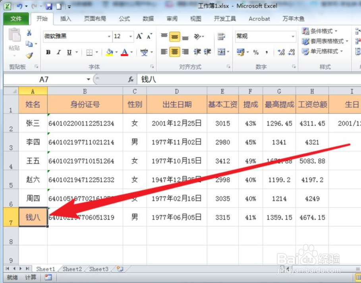Toggle middle vertical alignment

pyautogui.click(x=174, y=37)
